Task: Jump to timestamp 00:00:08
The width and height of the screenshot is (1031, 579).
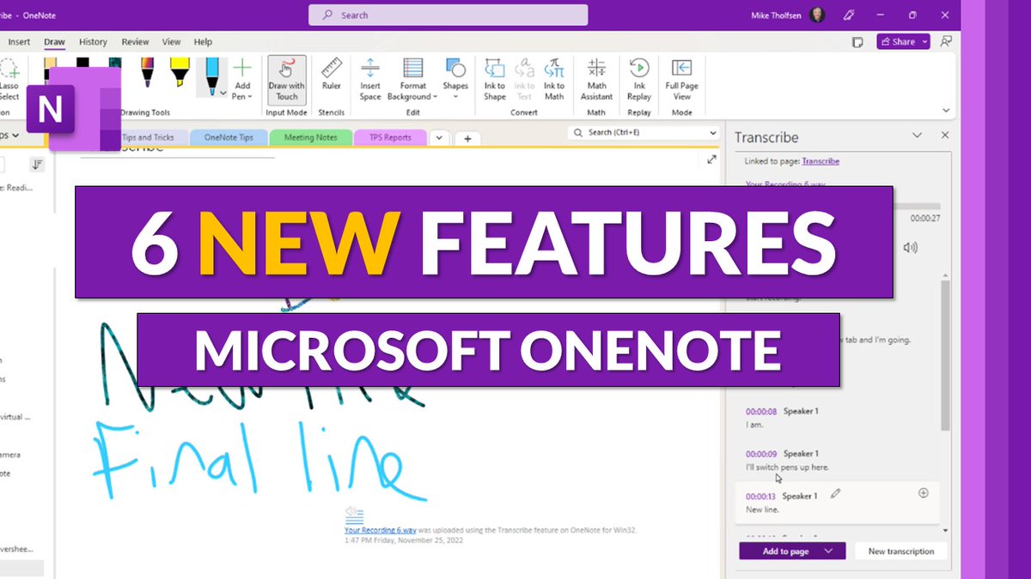Action: pos(761,411)
